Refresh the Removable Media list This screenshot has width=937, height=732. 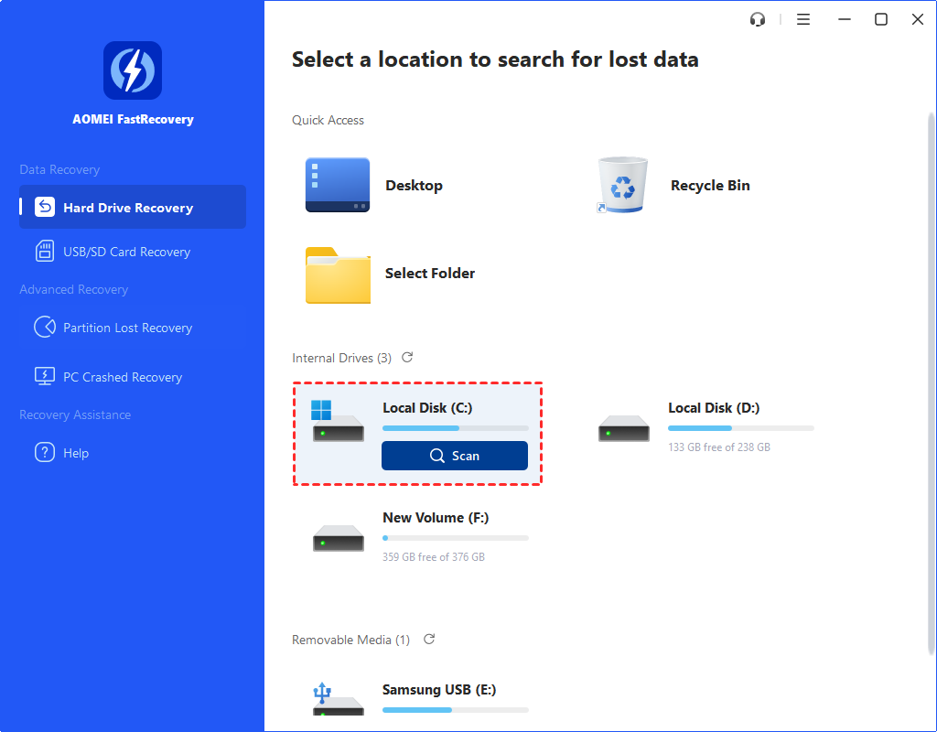click(429, 640)
